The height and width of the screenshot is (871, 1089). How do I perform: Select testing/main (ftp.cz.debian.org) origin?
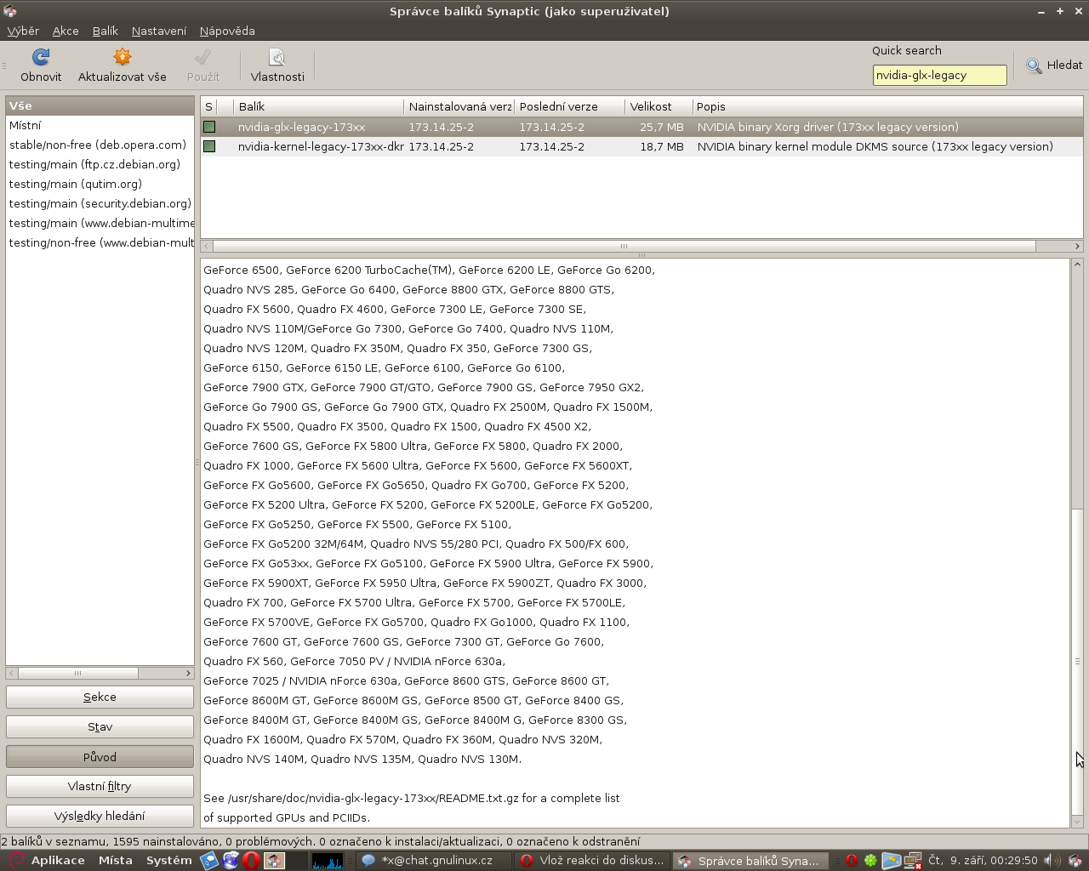coord(100,164)
